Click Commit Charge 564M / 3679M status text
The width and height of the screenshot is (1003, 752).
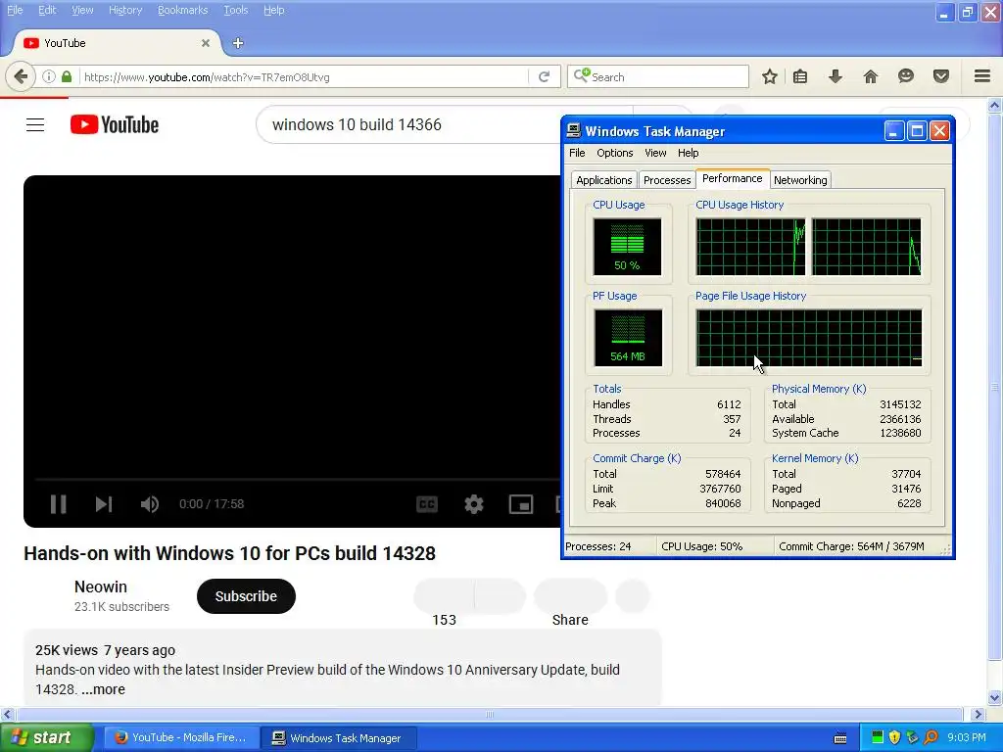(x=851, y=546)
